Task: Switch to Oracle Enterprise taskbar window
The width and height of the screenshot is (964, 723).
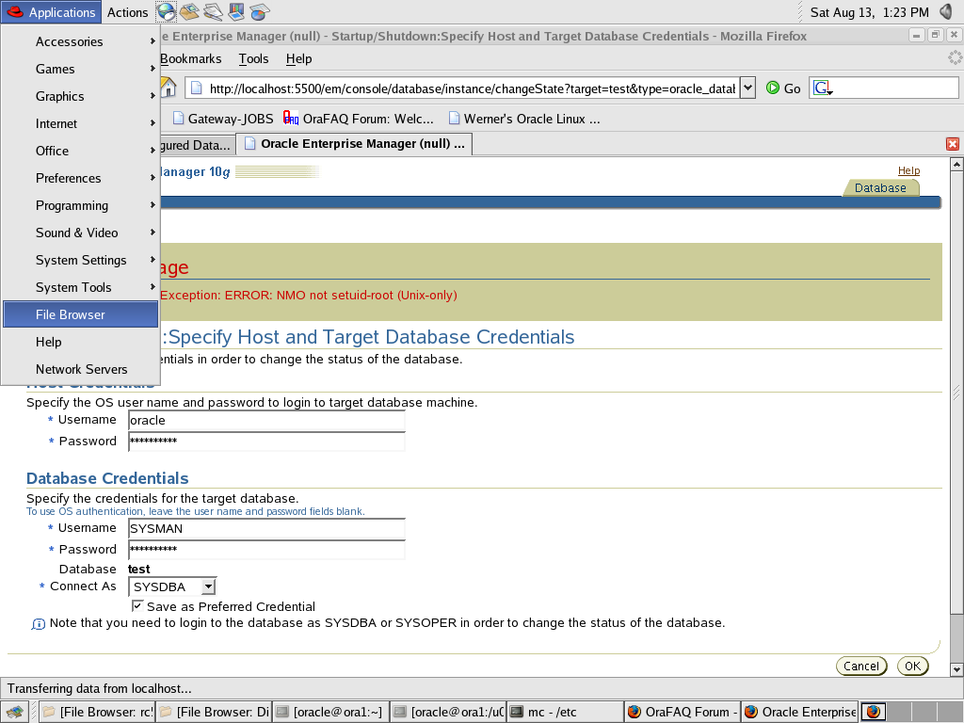Action: (800, 712)
